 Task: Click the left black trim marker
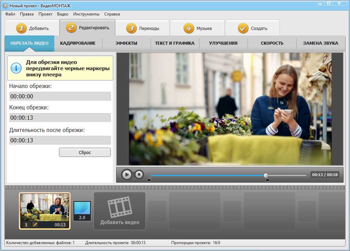[149, 179]
